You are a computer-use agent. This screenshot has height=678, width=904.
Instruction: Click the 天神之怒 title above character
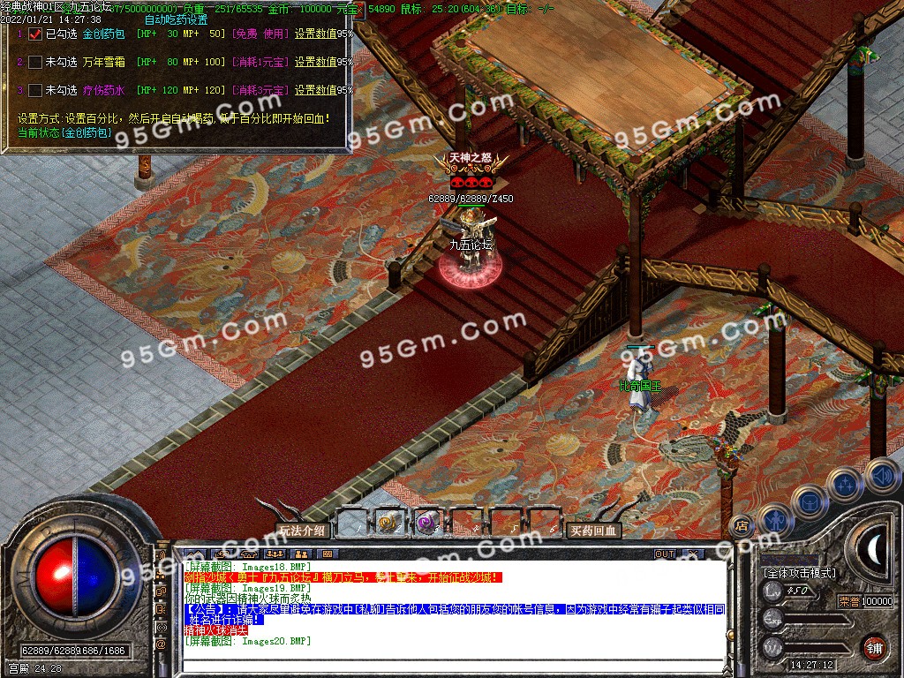pos(471,157)
